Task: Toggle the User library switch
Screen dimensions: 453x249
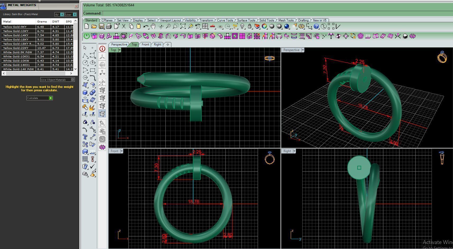Action: (71, 14)
